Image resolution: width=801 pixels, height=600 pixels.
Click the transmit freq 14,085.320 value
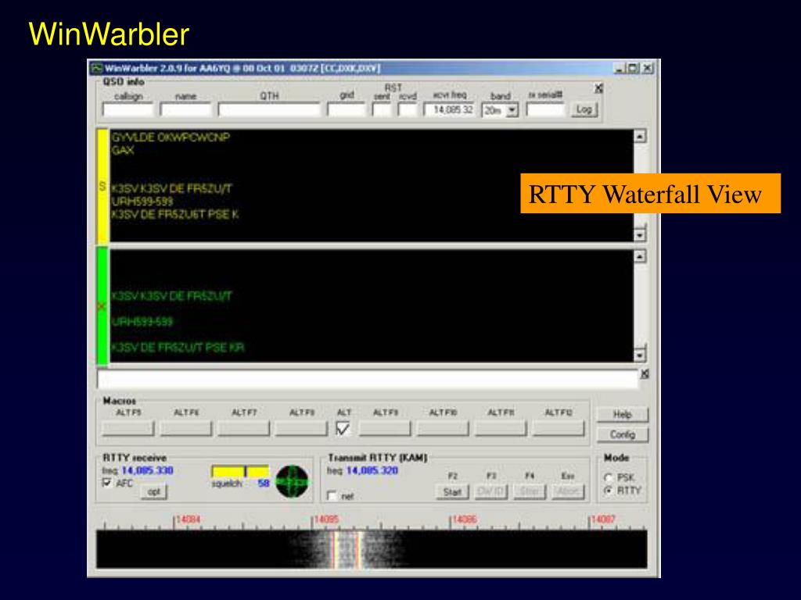[372, 470]
